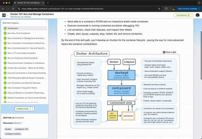Image resolution: width=202 pixels, height=139 pixels.
Task: Open the Chrome extensions puzzle icon
Action: (x=166, y=9)
